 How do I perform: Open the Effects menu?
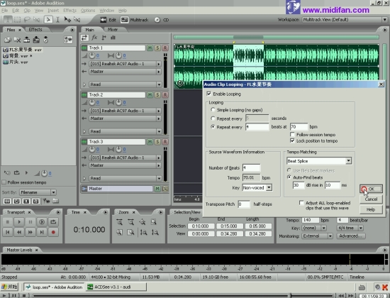pos(69,11)
